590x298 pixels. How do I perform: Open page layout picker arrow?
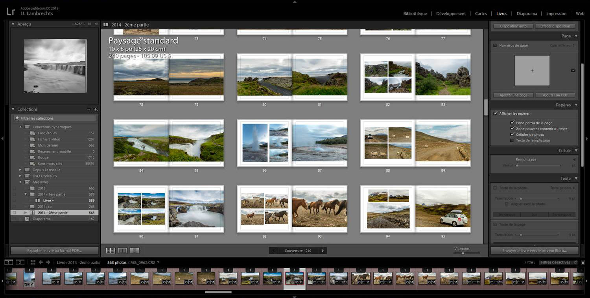coord(573,71)
